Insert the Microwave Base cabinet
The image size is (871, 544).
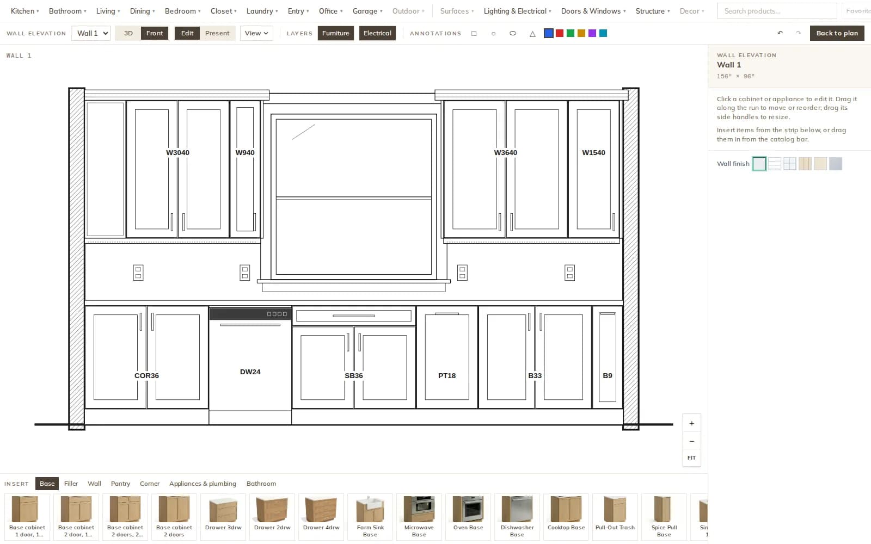tap(419, 517)
